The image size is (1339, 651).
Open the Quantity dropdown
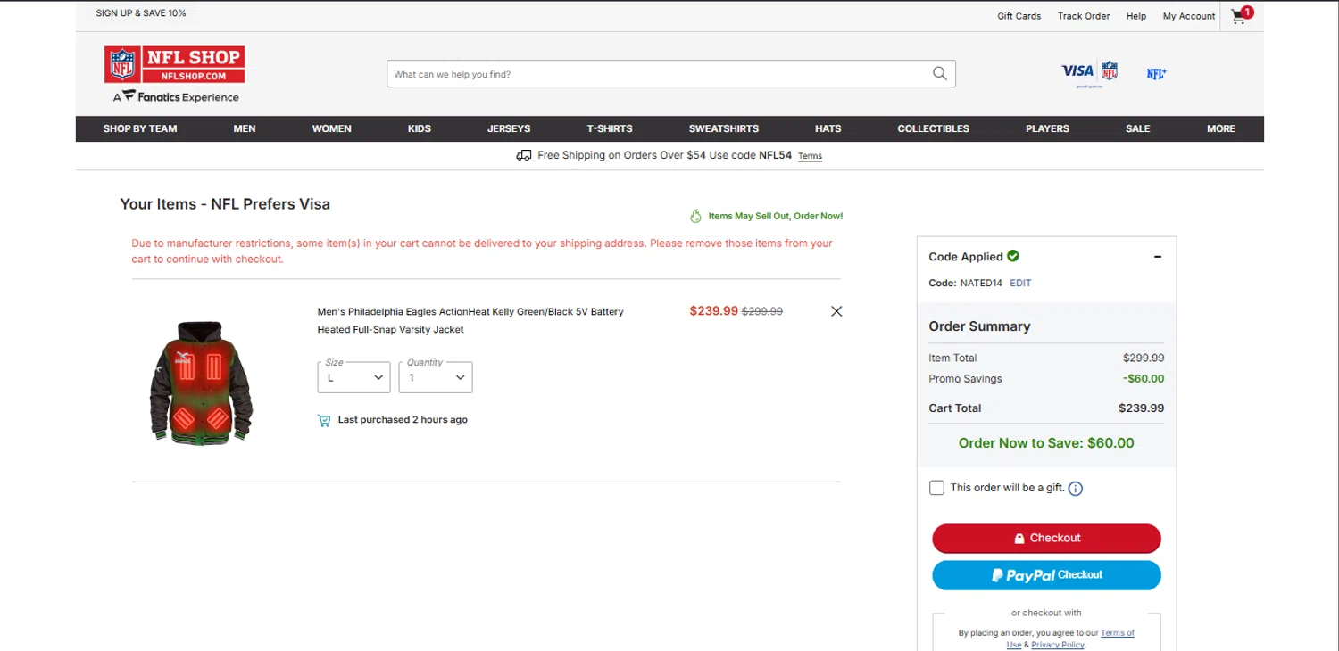pos(436,377)
